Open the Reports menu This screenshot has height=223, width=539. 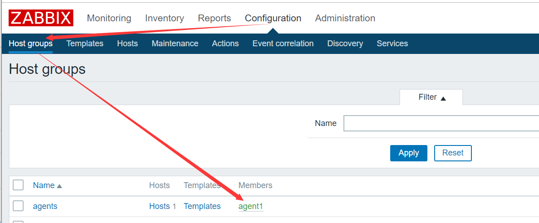(x=215, y=18)
